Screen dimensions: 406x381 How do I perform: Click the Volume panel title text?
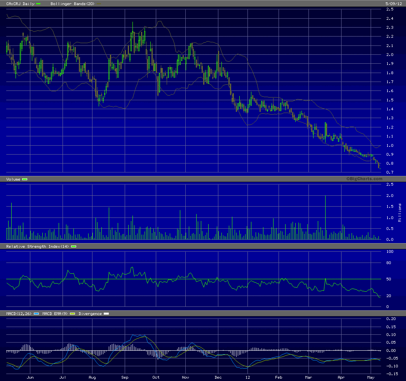point(13,179)
